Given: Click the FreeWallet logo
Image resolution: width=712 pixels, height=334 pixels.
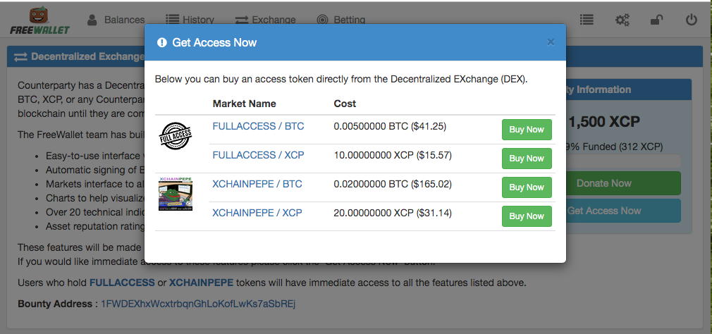Looking at the screenshot, I should coord(40,21).
